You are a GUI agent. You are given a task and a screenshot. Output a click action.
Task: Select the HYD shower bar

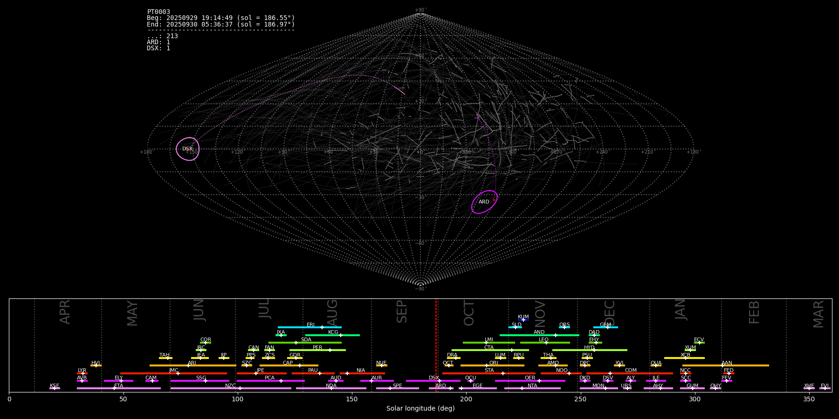[590, 350]
